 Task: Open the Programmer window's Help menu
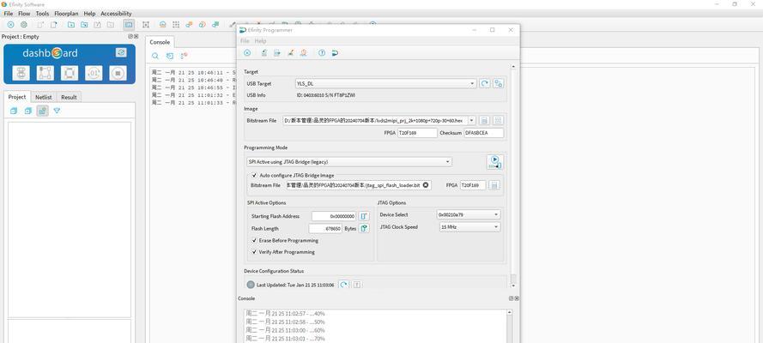261,41
